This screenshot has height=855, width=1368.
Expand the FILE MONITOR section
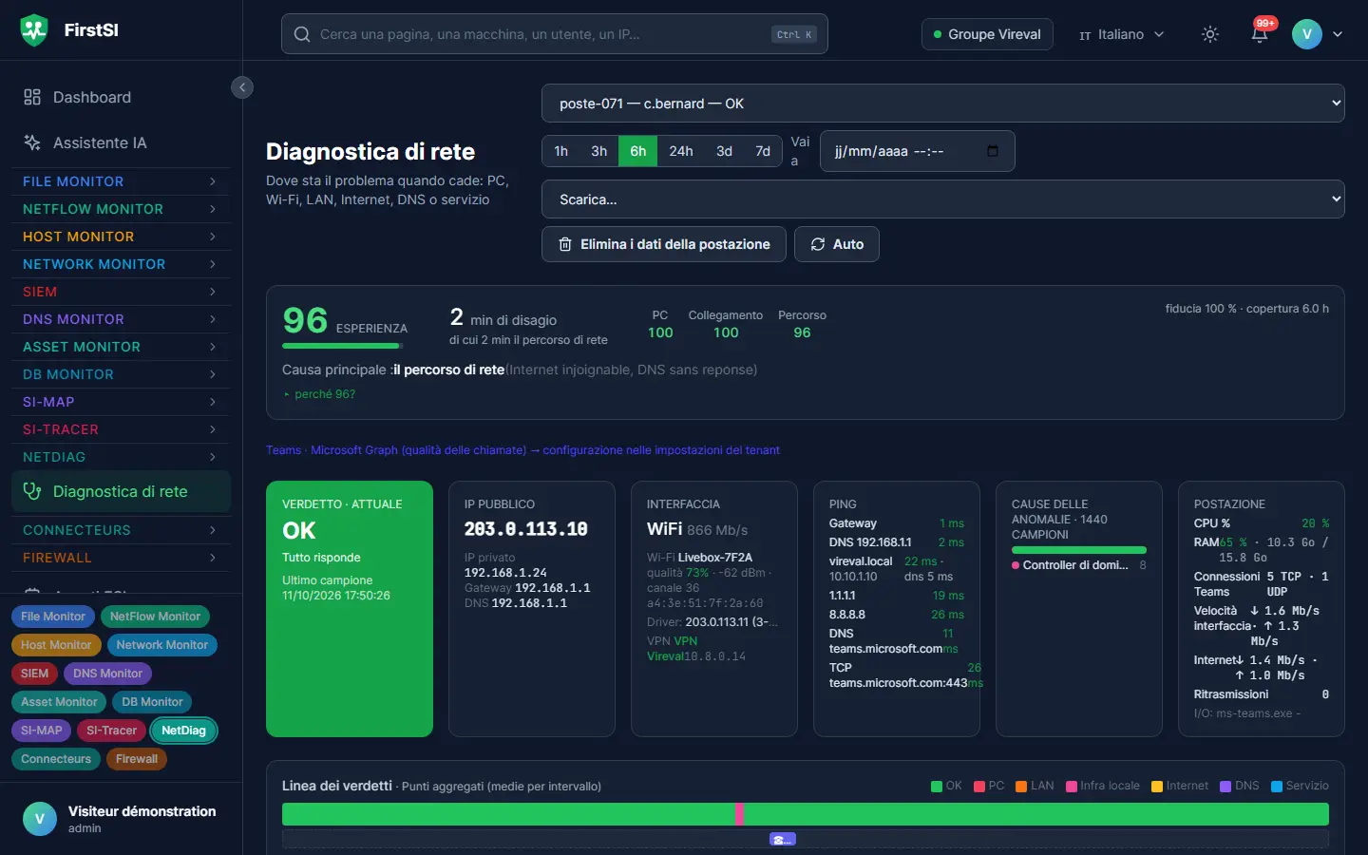pyautogui.click(x=121, y=181)
